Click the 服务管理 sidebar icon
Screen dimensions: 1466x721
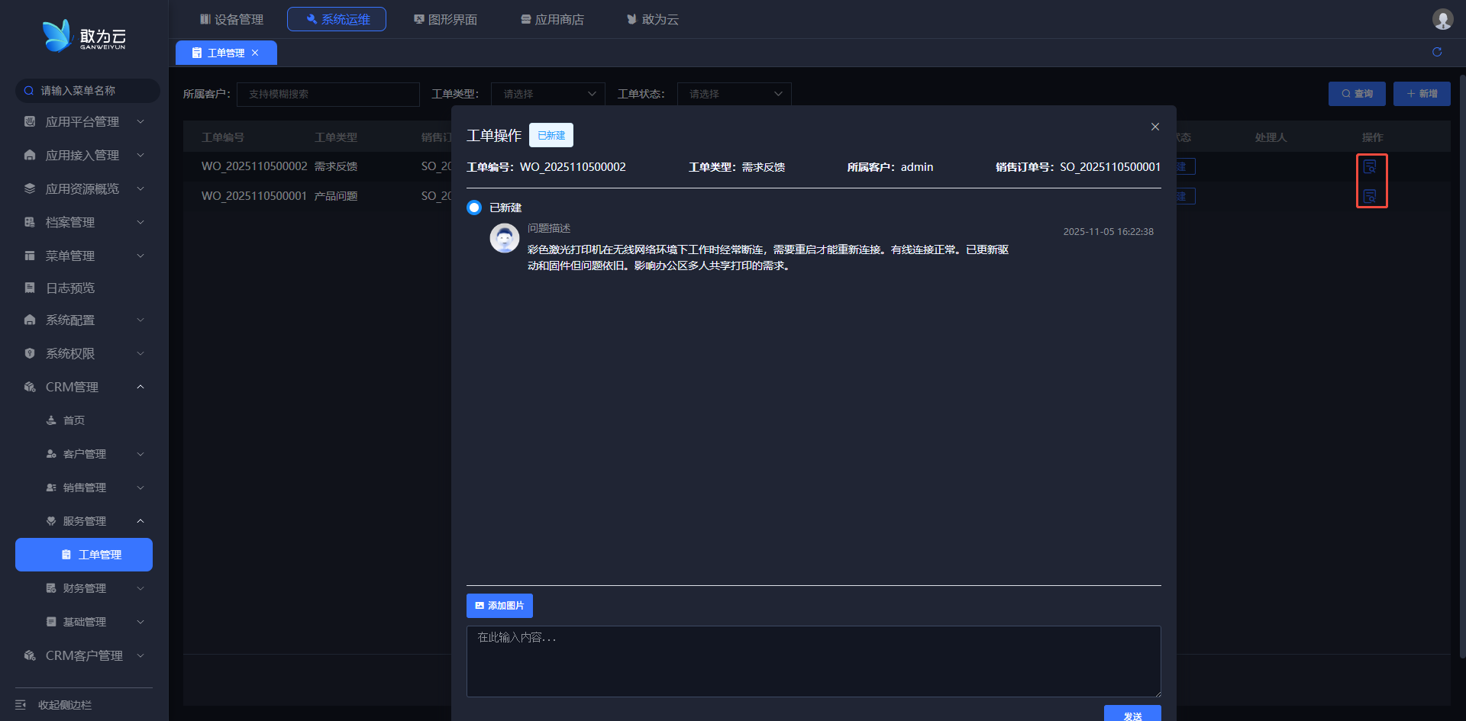click(x=51, y=521)
